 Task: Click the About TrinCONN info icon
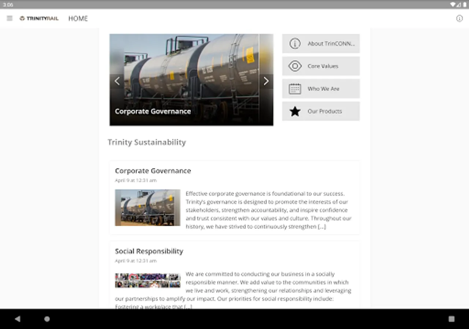pos(295,44)
